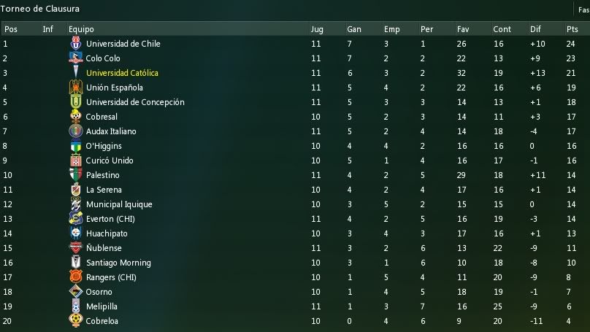Open the Audax Italiano team link
Screen dimensions: 590x332
111,131
